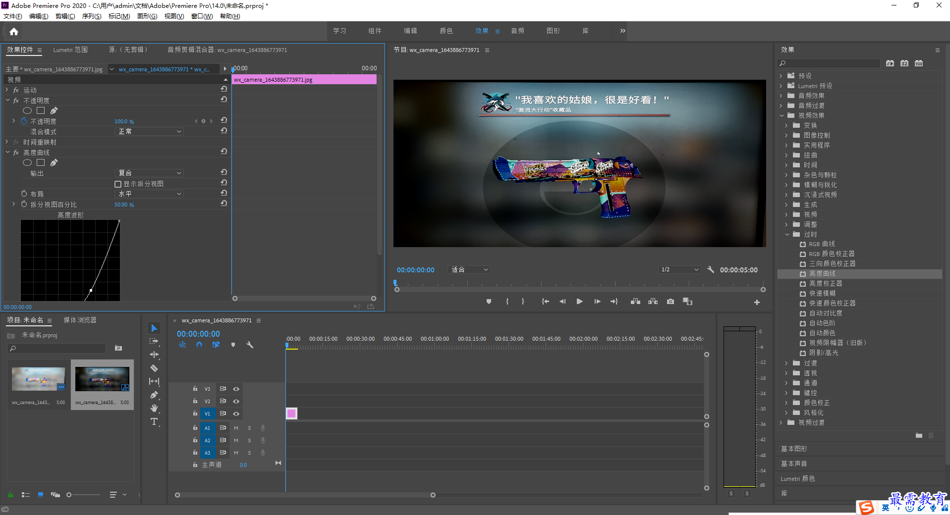Screen dimensions: 950x515
Task: Select the Razor tool
Action: pos(154,368)
